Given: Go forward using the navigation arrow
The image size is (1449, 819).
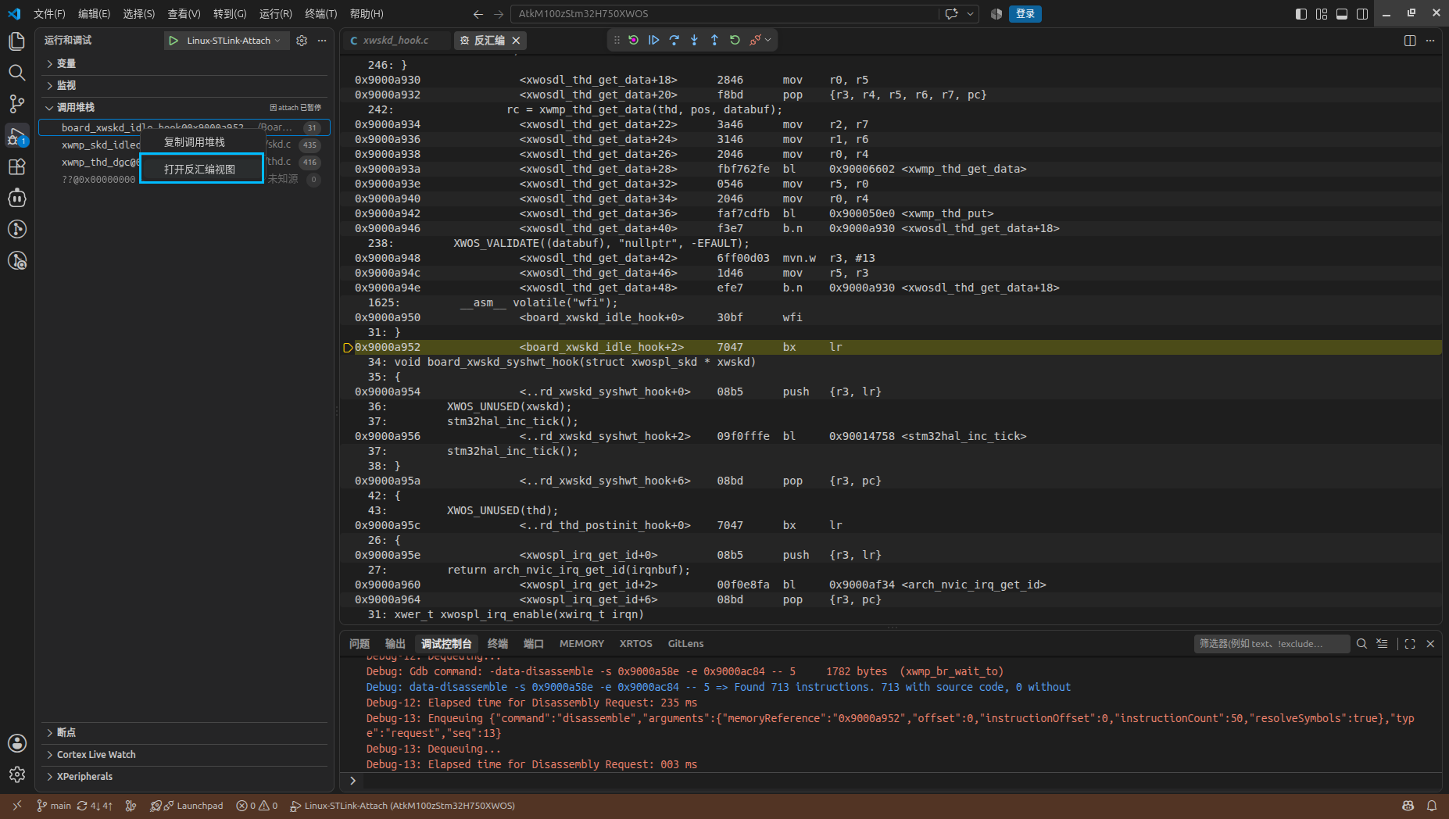Looking at the screenshot, I should click(x=499, y=13).
